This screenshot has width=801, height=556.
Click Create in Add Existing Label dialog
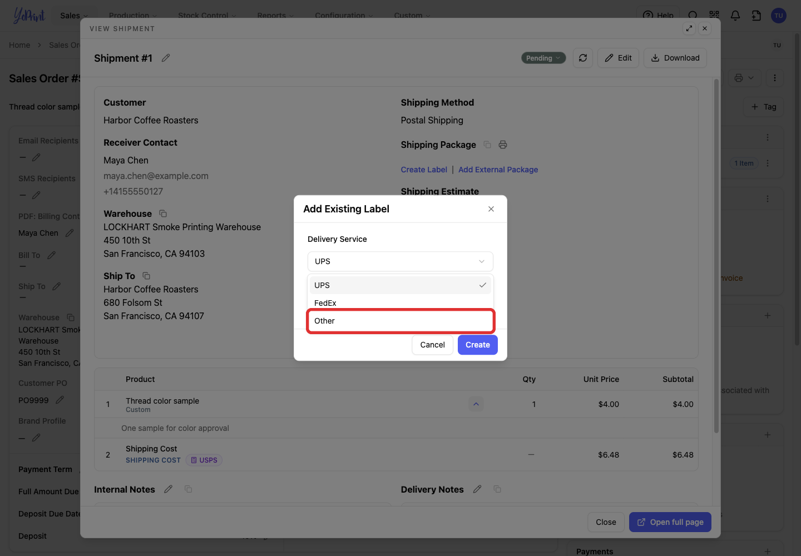478,345
